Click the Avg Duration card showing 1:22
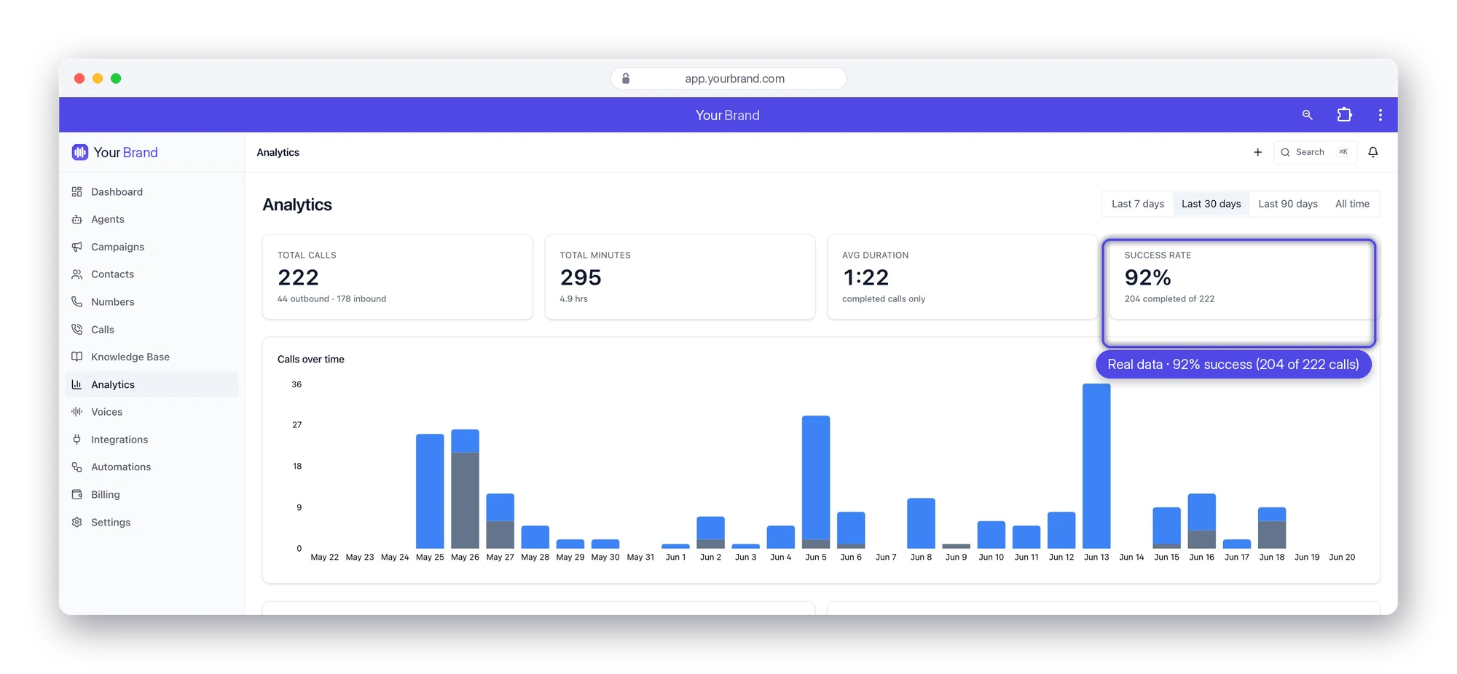 tap(962, 277)
